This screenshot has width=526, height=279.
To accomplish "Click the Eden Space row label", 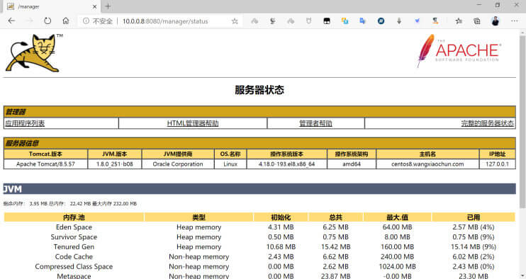I will pos(74,227).
